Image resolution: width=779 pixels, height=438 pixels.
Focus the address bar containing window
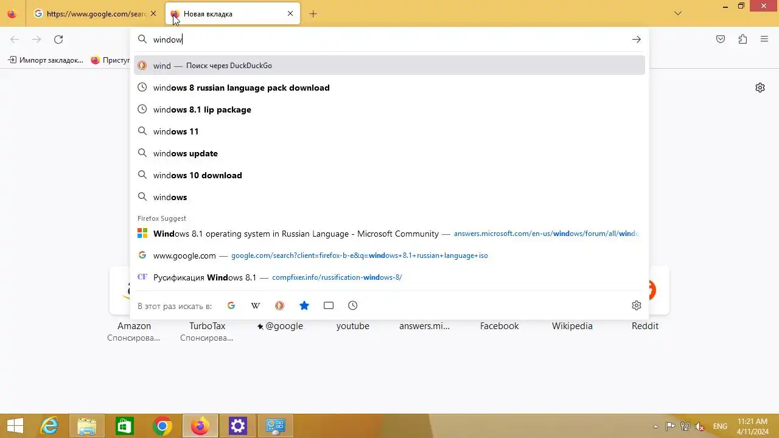[x=389, y=40]
